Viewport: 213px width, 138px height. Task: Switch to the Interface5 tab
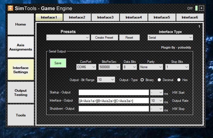[162, 17]
